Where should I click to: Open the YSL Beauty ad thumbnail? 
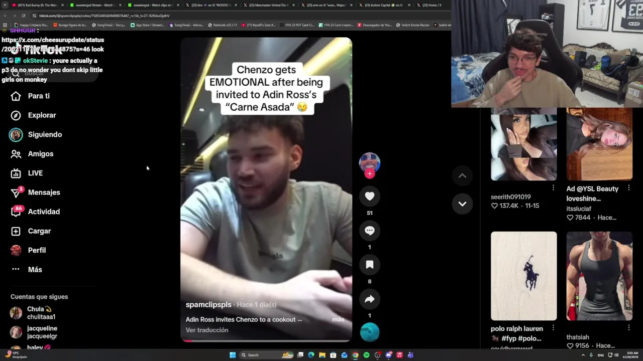[599, 144]
